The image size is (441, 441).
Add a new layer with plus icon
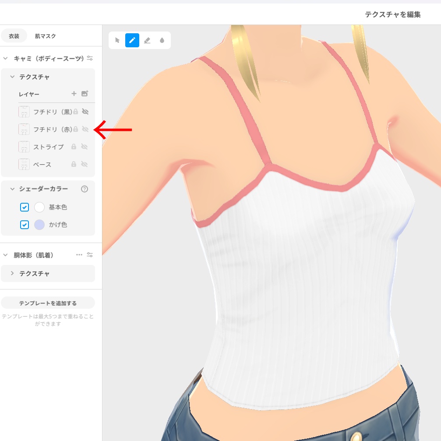tap(74, 94)
